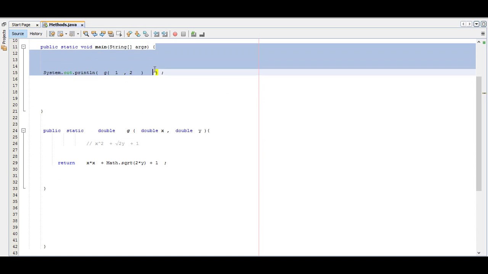The height and width of the screenshot is (274, 488).
Task: Click Shift Line Left icon
Action: click(x=156, y=34)
